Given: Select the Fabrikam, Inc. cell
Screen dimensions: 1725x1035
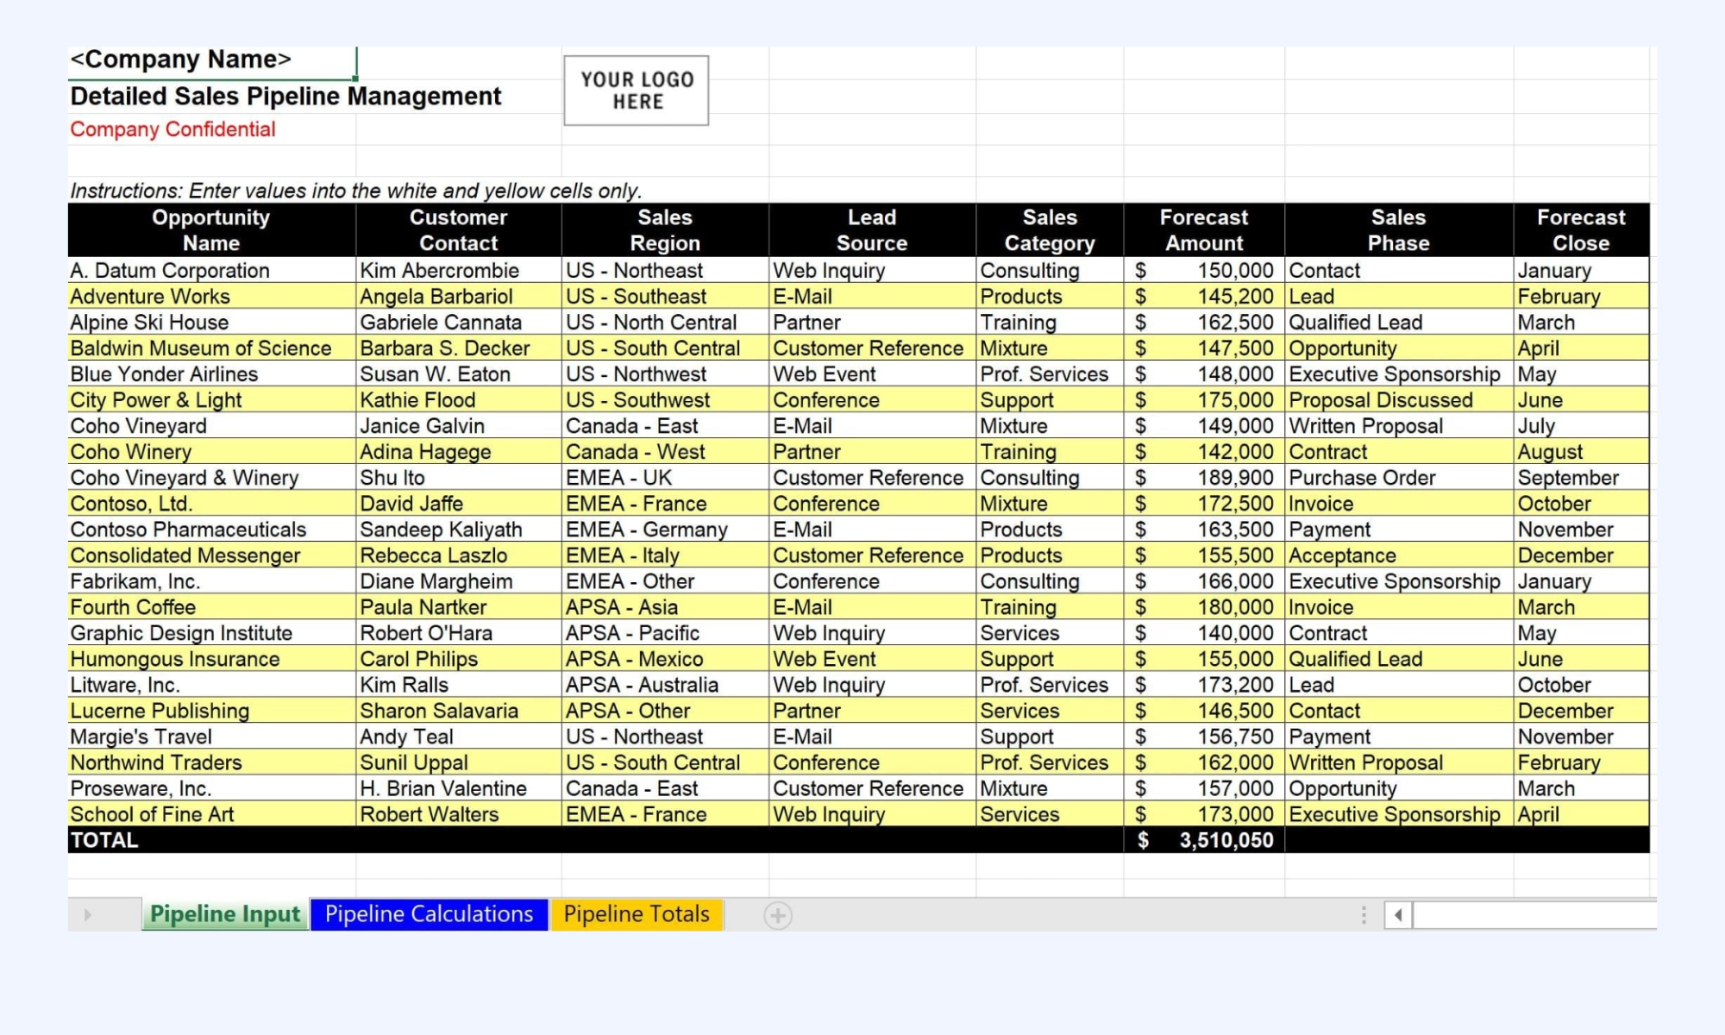Looking at the screenshot, I should click(x=211, y=580).
